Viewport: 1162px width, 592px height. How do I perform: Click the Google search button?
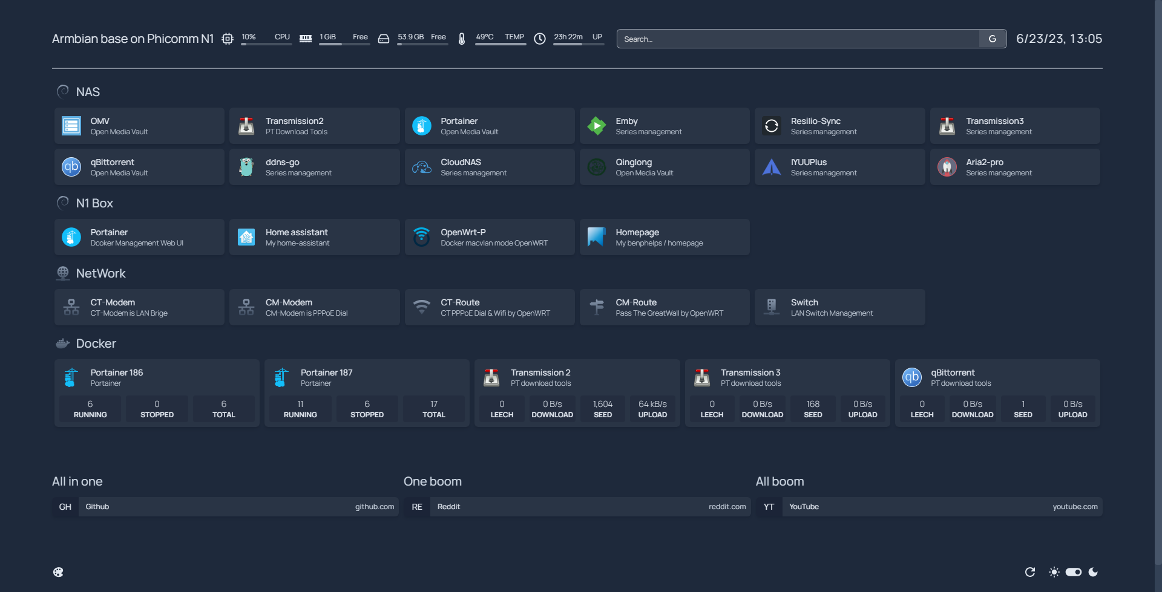[993, 39]
